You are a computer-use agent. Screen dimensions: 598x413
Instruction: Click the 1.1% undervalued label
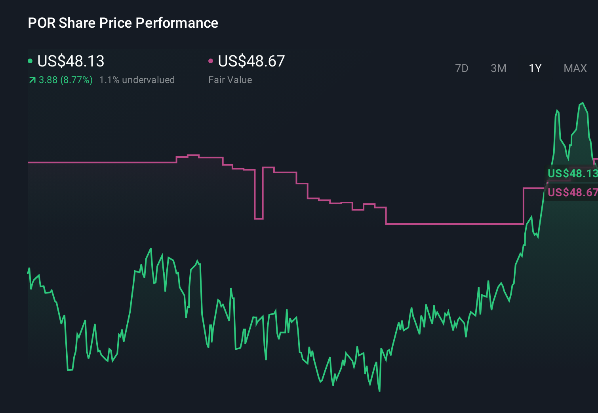coord(137,80)
